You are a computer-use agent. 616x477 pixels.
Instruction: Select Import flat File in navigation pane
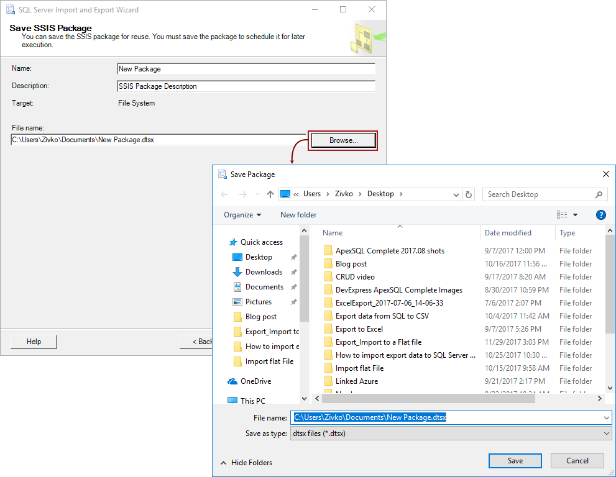tap(269, 361)
